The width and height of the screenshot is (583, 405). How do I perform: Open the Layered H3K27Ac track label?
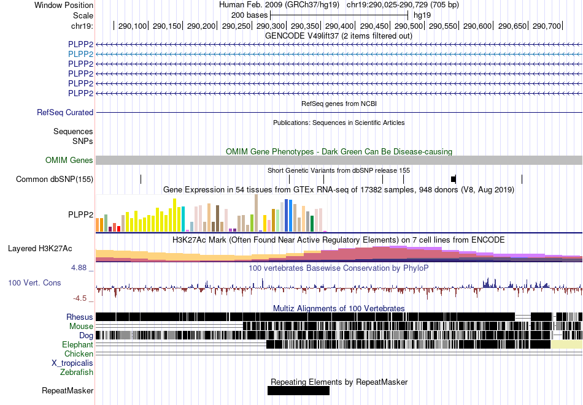point(40,248)
